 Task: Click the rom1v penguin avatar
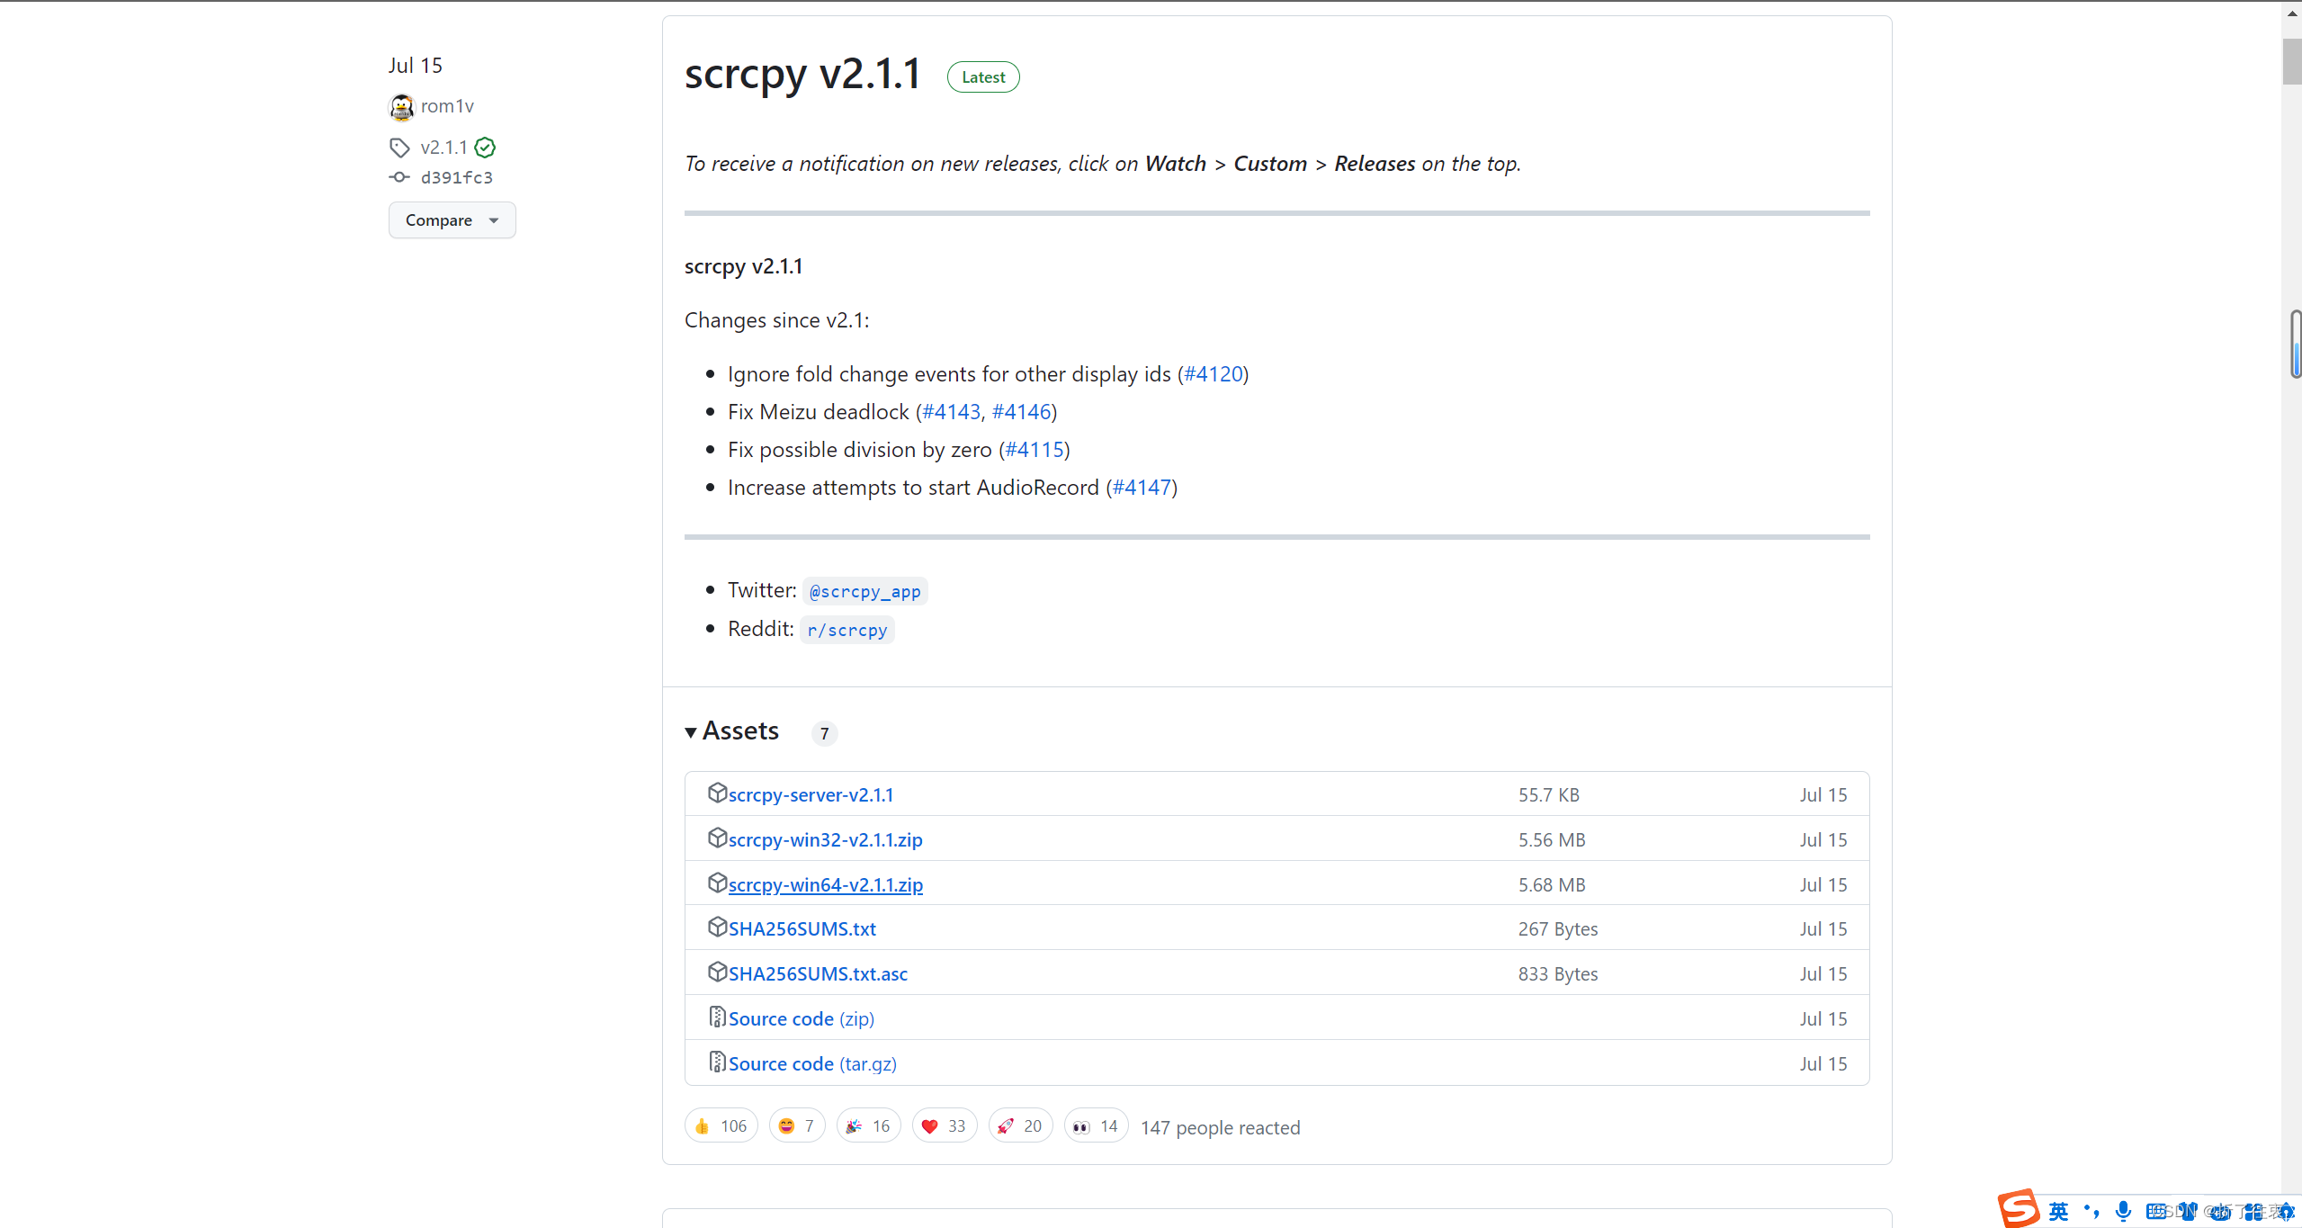[x=401, y=107]
